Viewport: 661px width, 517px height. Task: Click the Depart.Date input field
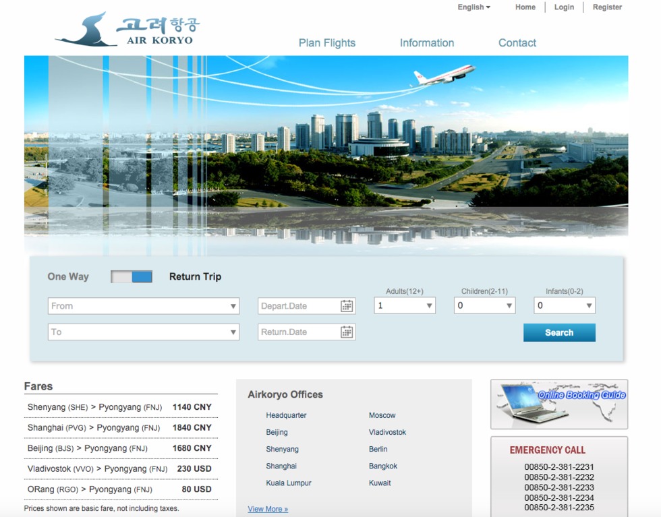click(307, 306)
